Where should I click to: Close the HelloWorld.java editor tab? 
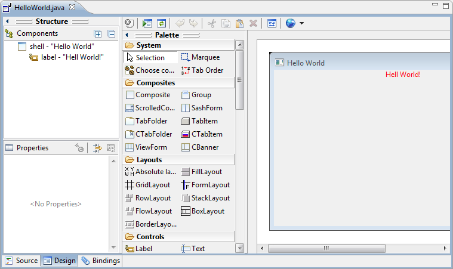72,7
